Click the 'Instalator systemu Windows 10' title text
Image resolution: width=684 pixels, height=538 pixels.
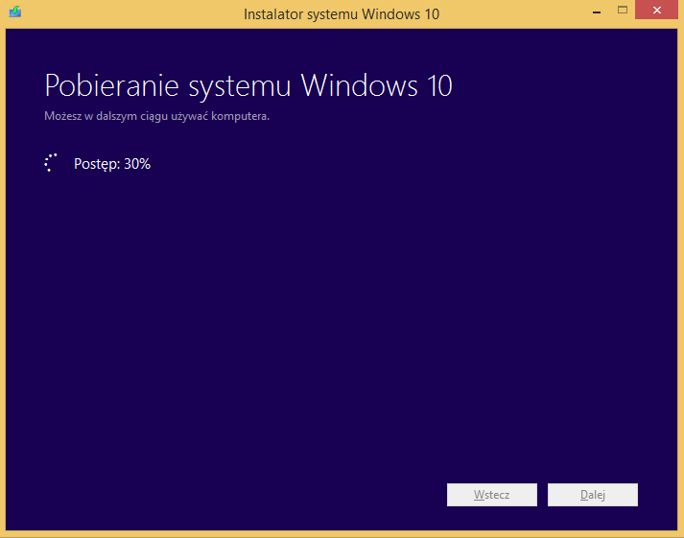(341, 13)
